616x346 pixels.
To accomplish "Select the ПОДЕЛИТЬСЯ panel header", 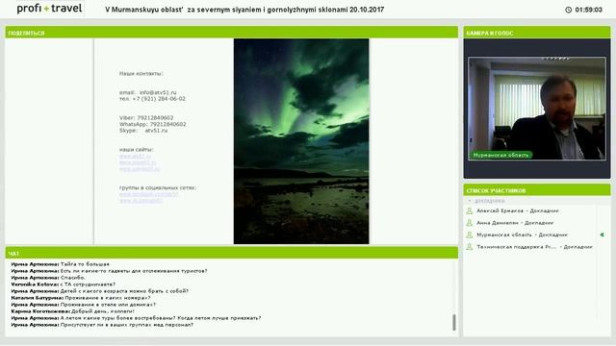I will point(231,33).
